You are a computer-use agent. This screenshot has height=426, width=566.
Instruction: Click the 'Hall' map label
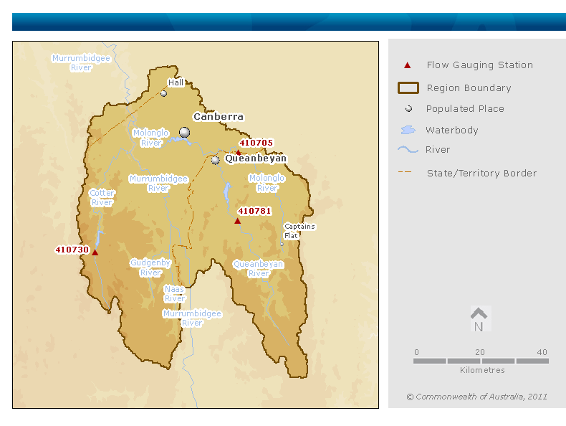176,82
